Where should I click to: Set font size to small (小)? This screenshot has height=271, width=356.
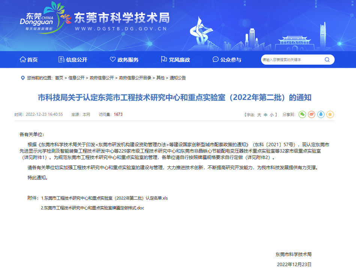pos(272,115)
